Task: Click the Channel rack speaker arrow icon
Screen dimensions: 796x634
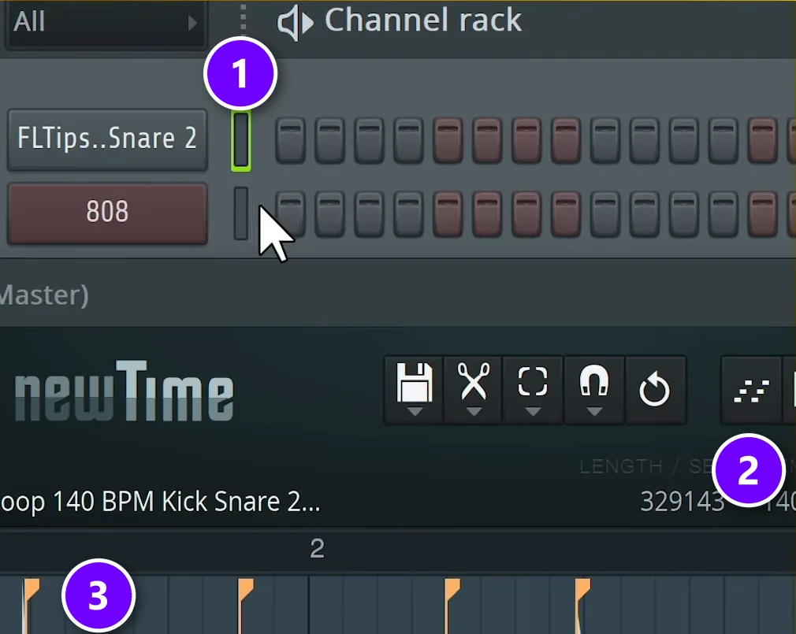Action: click(x=295, y=22)
